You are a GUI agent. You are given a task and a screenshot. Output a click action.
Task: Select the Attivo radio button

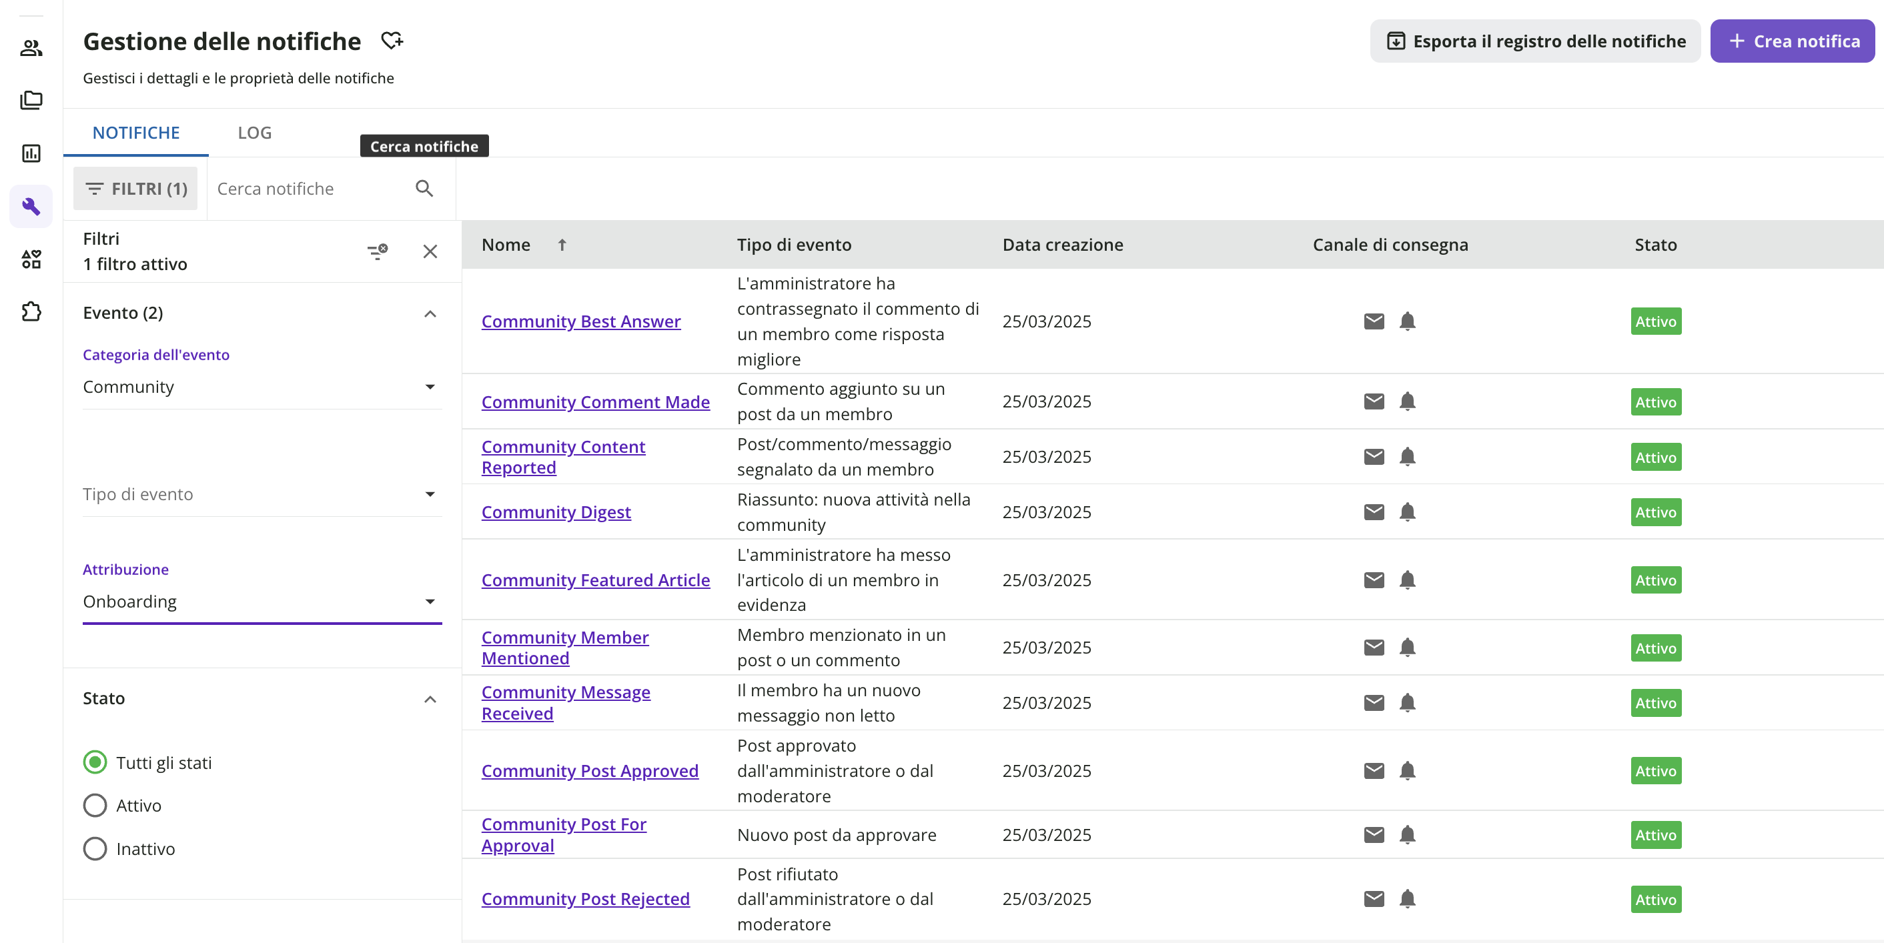(x=95, y=806)
